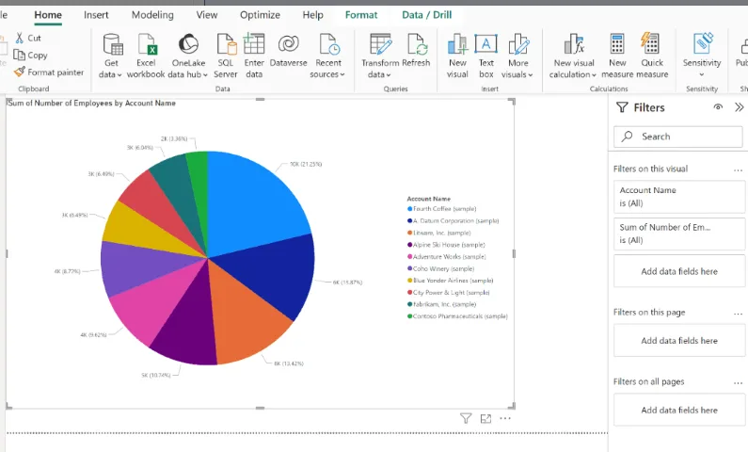Refresh the data
748x452 pixels.
pyautogui.click(x=416, y=51)
